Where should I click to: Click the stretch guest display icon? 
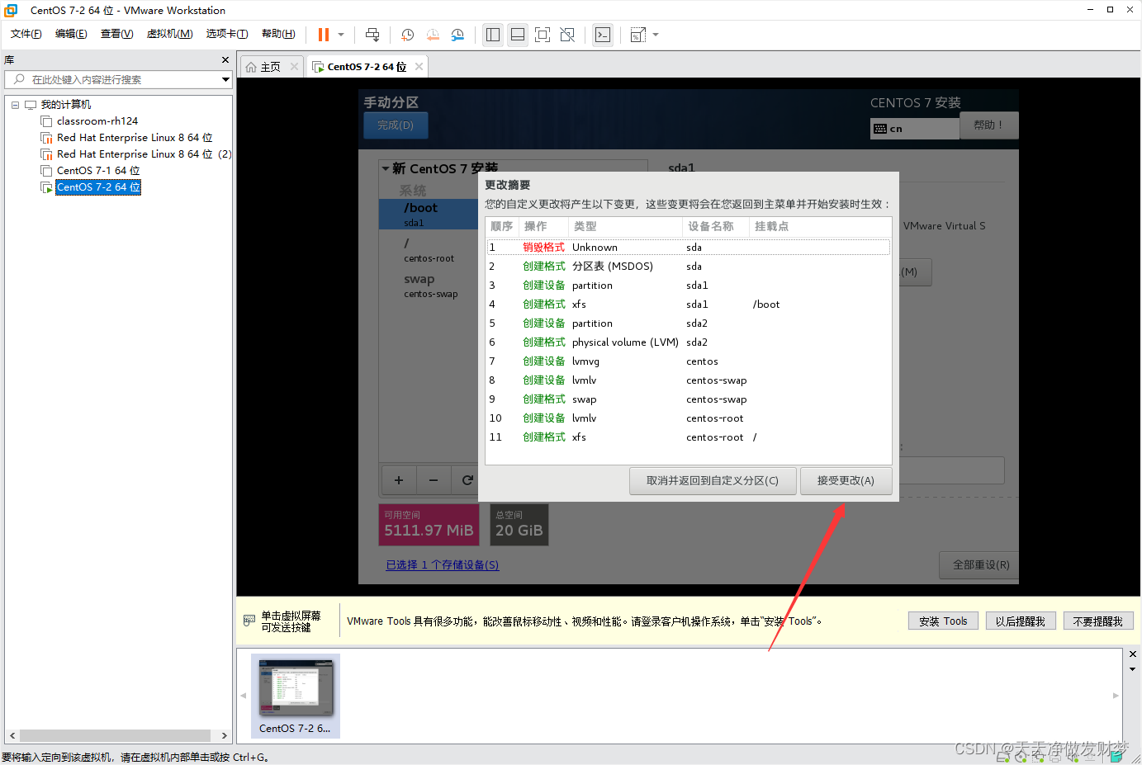[x=638, y=35]
